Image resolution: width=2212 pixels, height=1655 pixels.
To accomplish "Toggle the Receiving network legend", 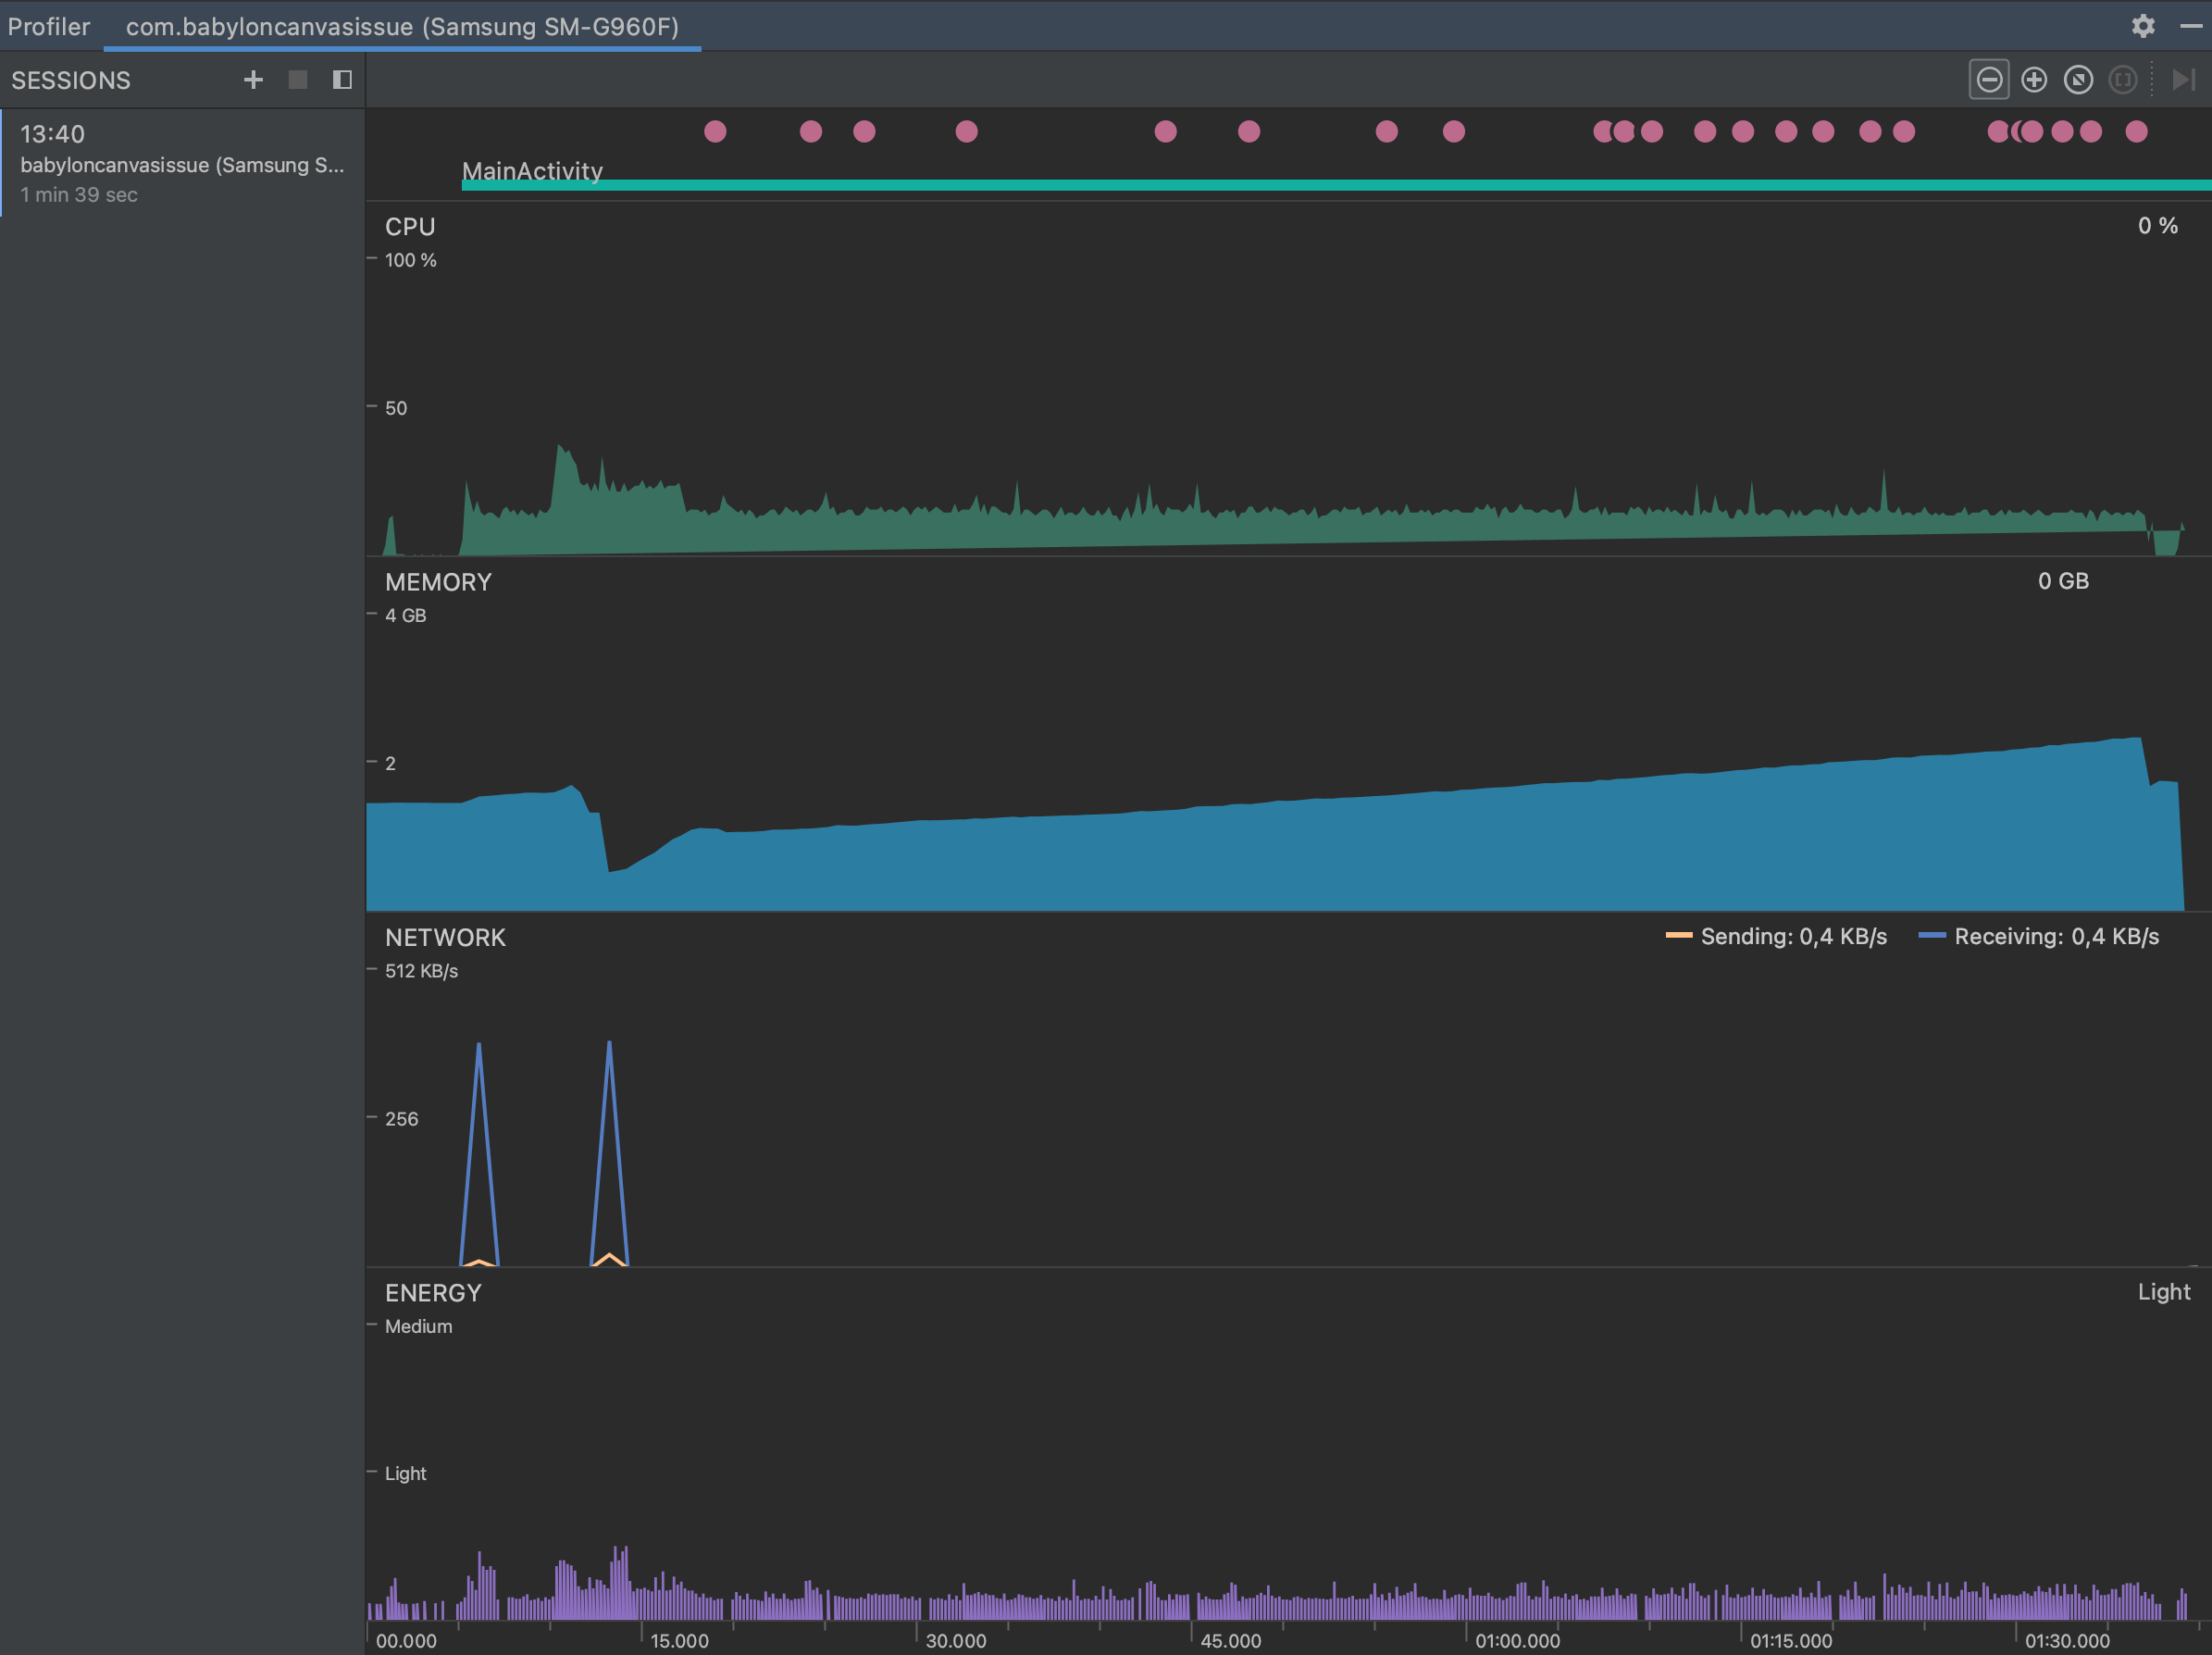I will (x=2041, y=937).
